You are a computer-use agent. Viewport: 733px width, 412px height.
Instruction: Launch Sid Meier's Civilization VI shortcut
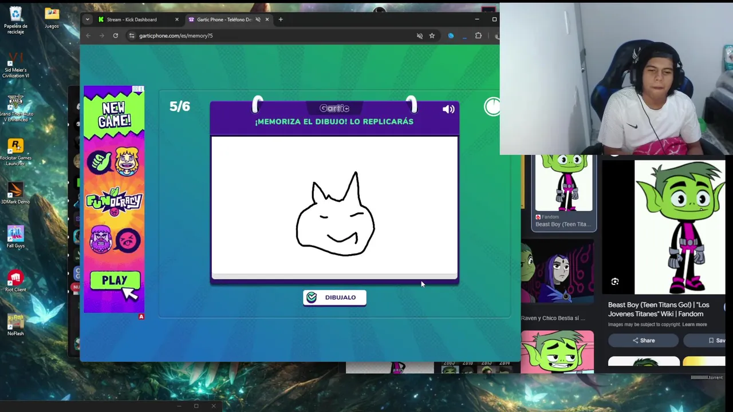(15, 65)
